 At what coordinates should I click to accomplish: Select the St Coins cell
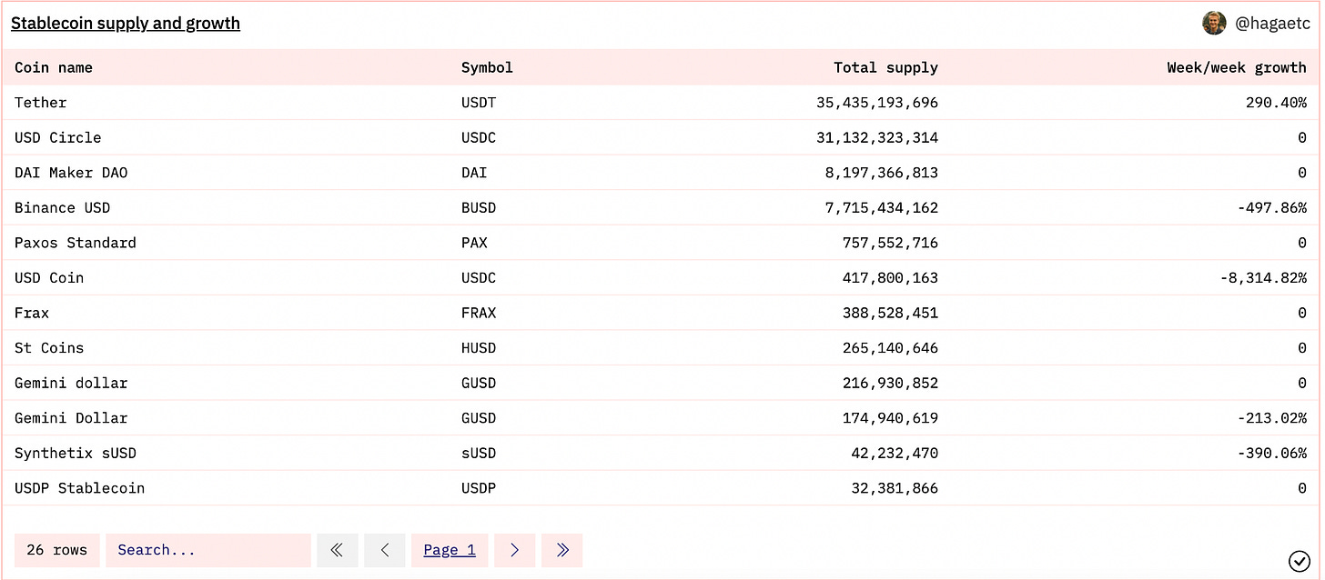49,348
